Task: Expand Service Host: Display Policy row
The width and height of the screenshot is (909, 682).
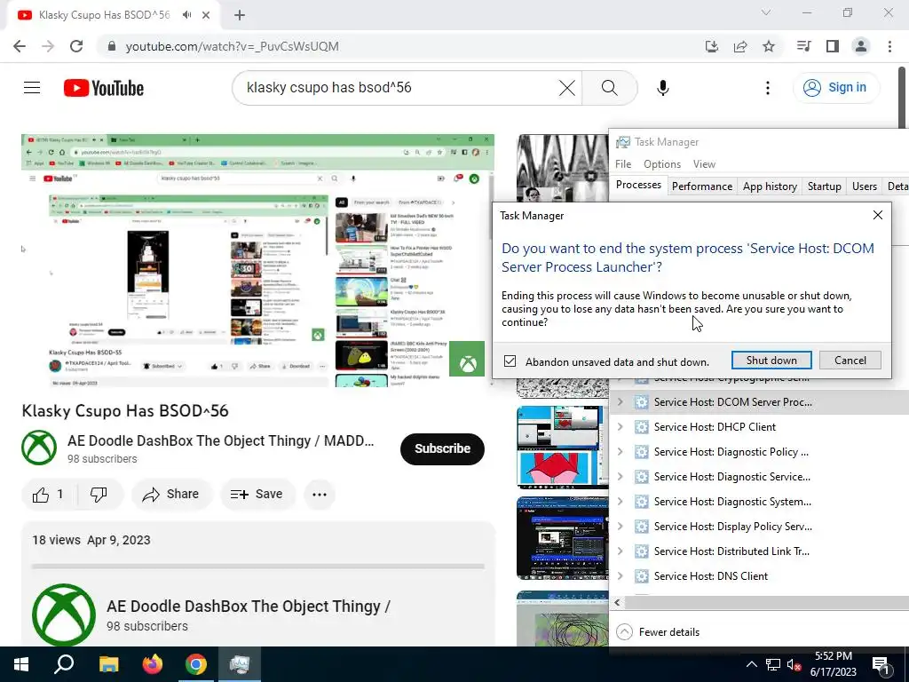Action: click(x=620, y=527)
